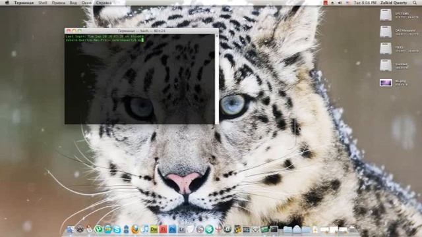Click the Terminal icon in the dock
The height and width of the screenshot is (237, 422).
coord(274,229)
